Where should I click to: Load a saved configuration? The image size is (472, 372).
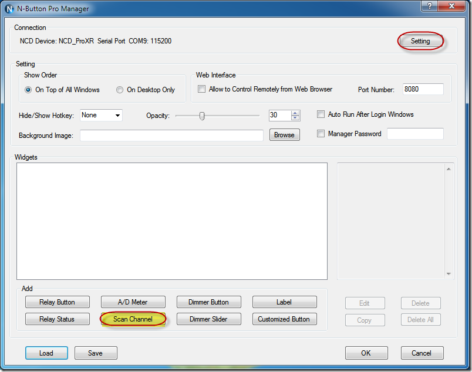coord(46,353)
